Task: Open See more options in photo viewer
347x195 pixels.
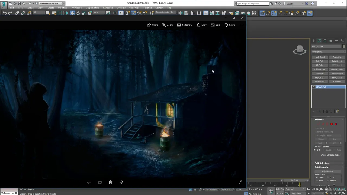Action: pyautogui.click(x=242, y=25)
